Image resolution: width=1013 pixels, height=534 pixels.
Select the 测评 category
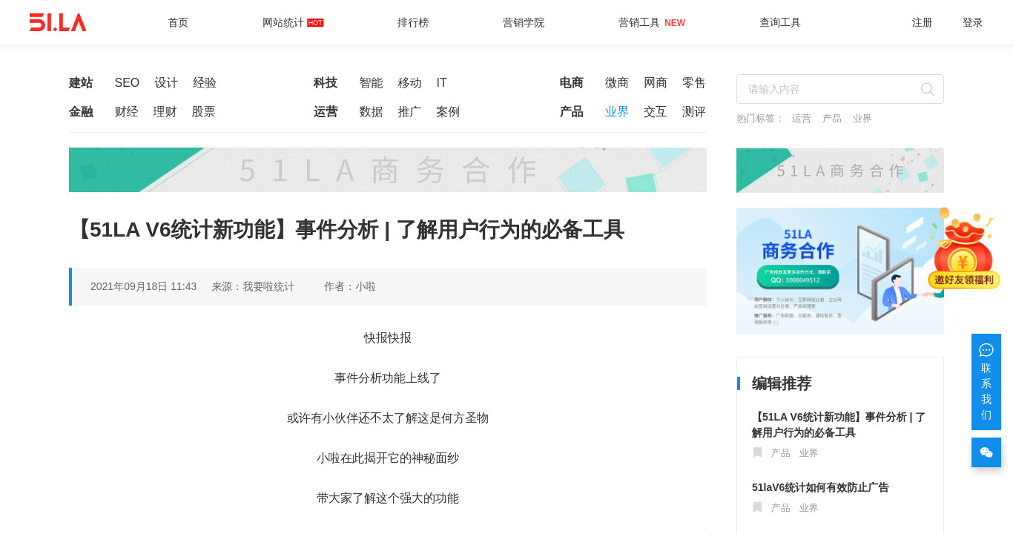click(694, 112)
